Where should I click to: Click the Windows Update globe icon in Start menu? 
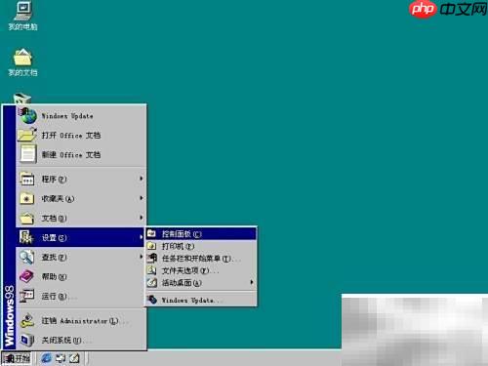pos(27,116)
